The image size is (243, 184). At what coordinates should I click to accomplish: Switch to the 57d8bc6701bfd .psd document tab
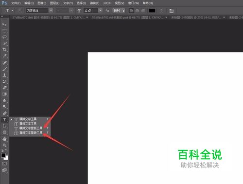pos(127,18)
